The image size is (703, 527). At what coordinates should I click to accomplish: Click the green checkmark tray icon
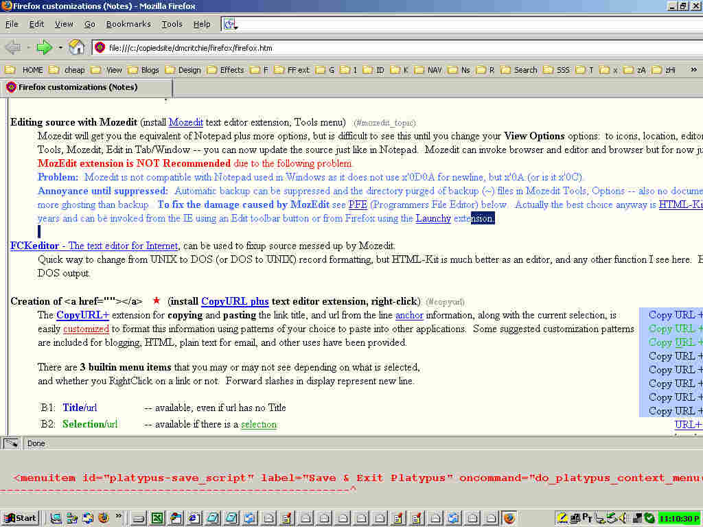649,519
